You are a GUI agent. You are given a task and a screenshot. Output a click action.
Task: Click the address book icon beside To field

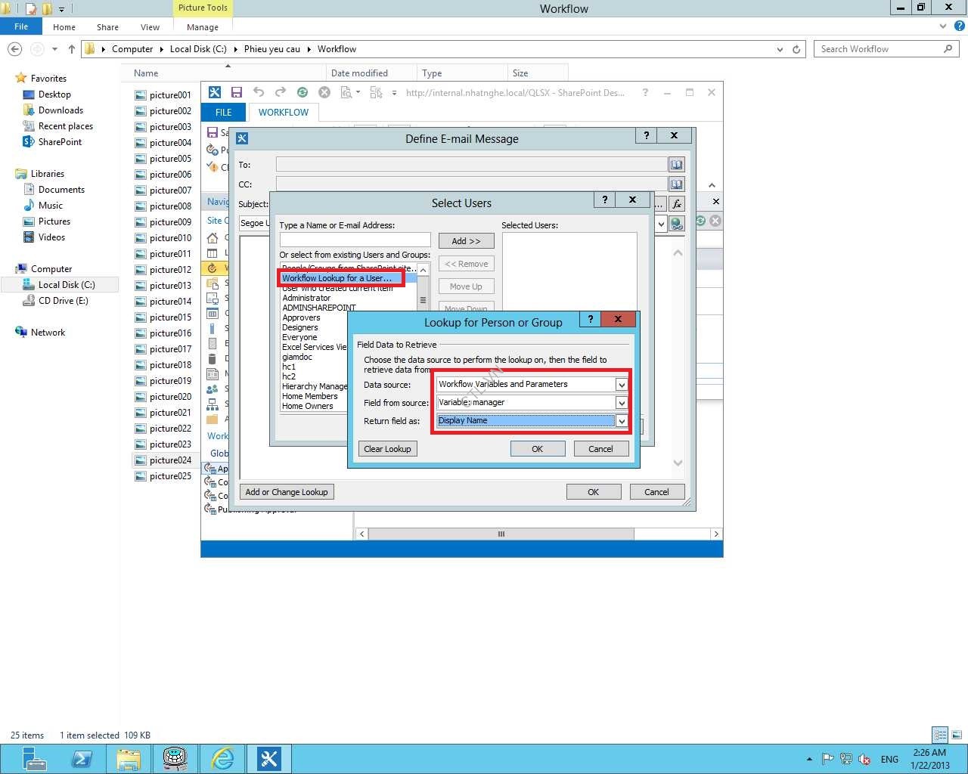(676, 165)
